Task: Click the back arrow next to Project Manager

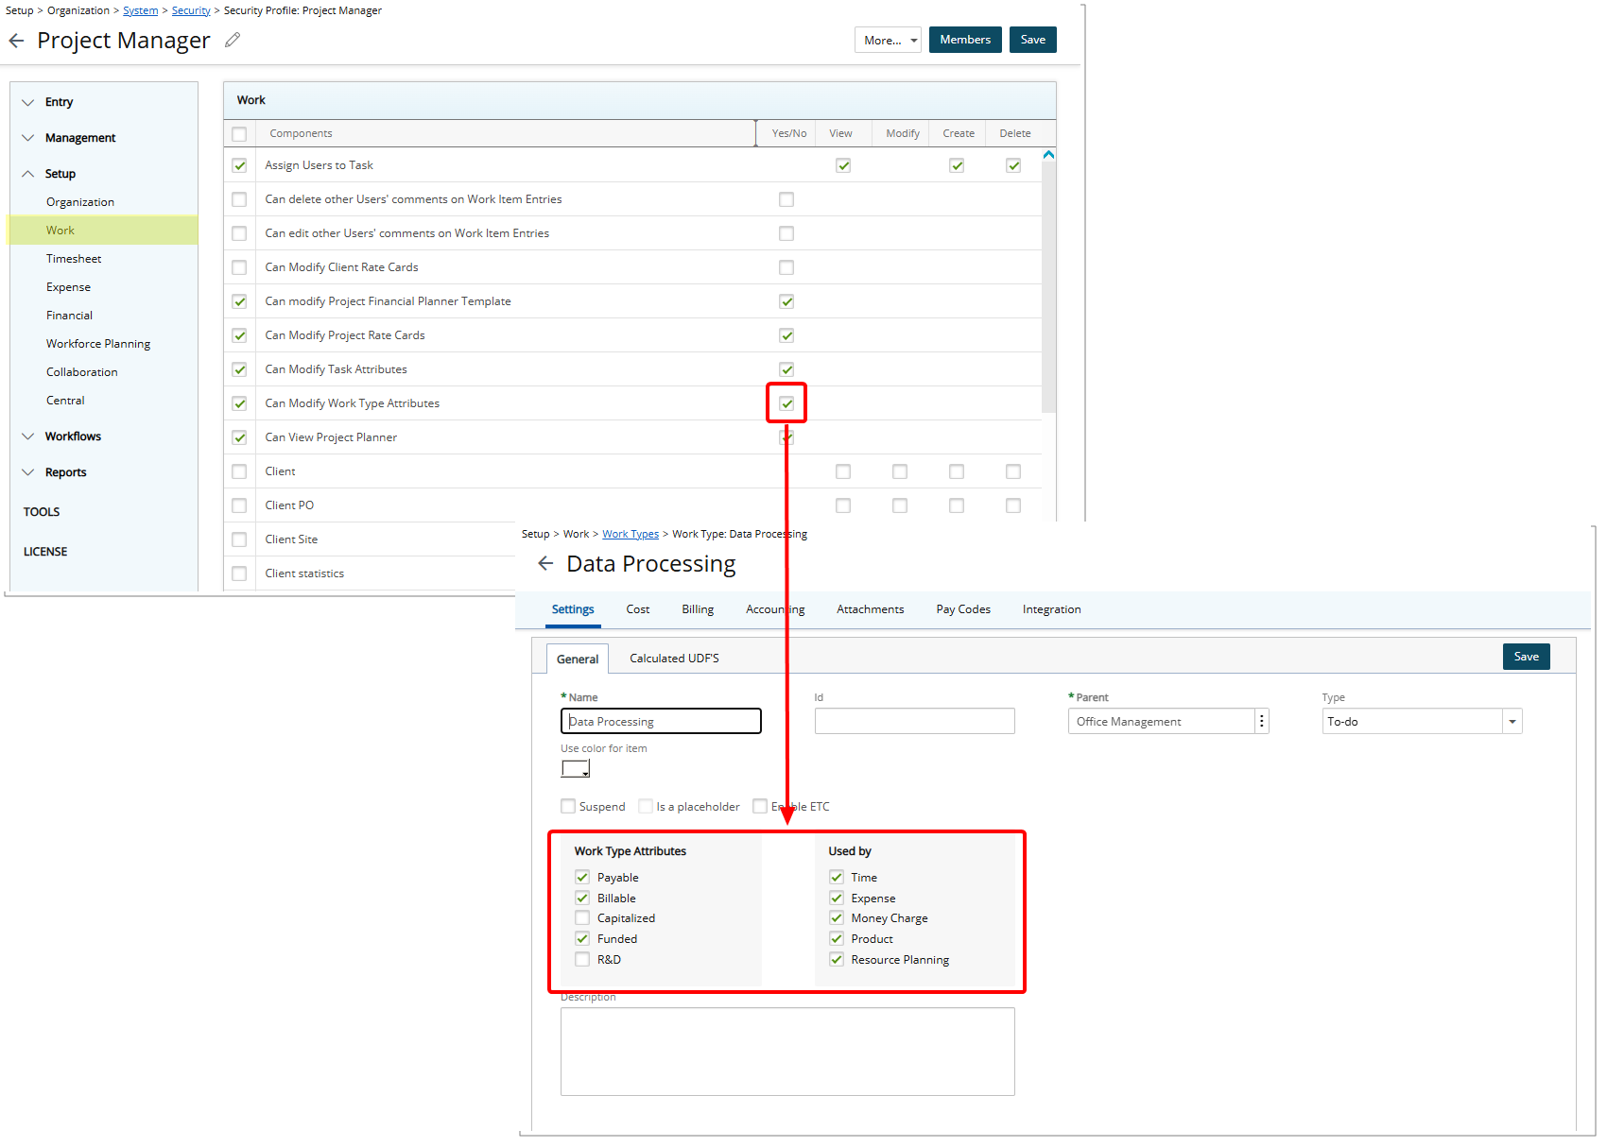Action: click(16, 40)
